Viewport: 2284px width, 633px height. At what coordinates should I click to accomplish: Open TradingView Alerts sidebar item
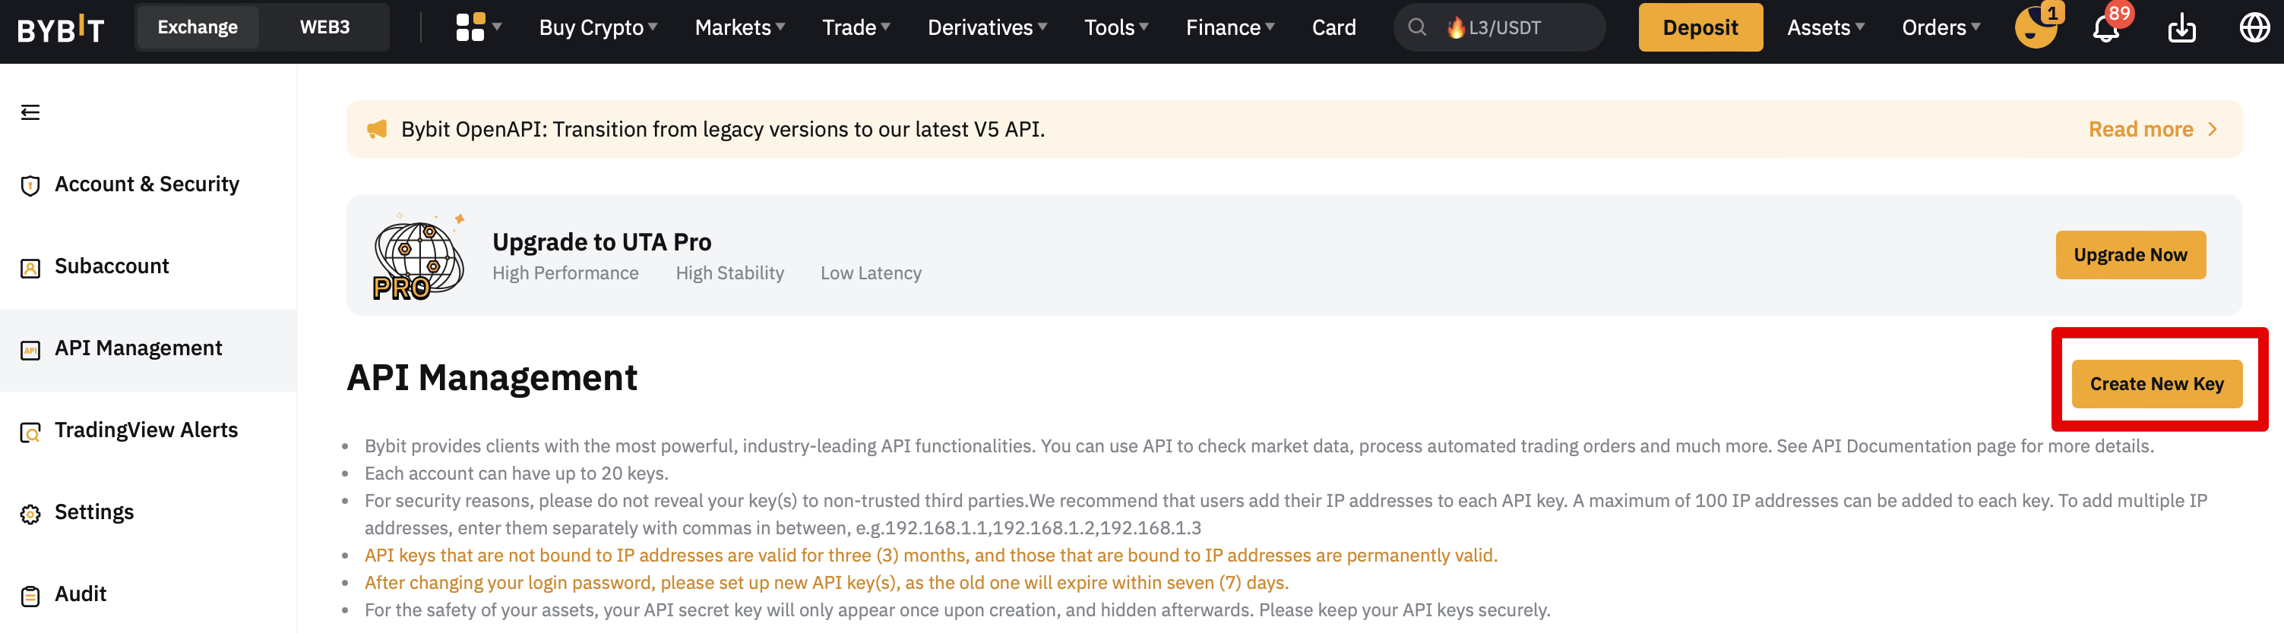point(145,430)
